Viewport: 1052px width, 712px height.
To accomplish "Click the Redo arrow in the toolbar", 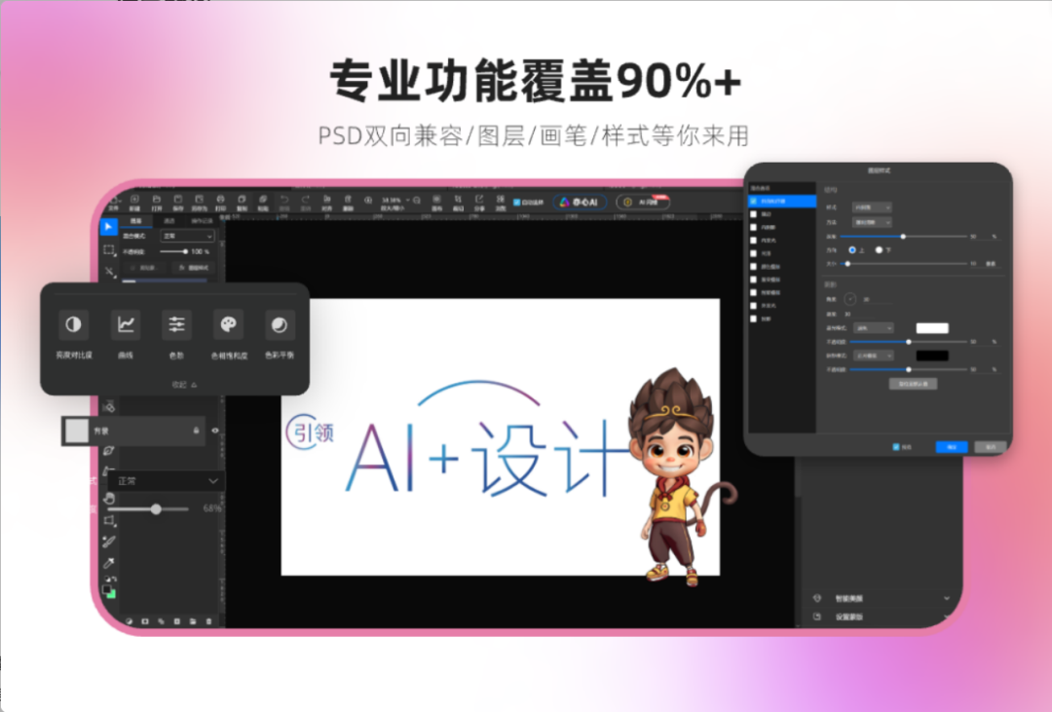I will pos(305,200).
